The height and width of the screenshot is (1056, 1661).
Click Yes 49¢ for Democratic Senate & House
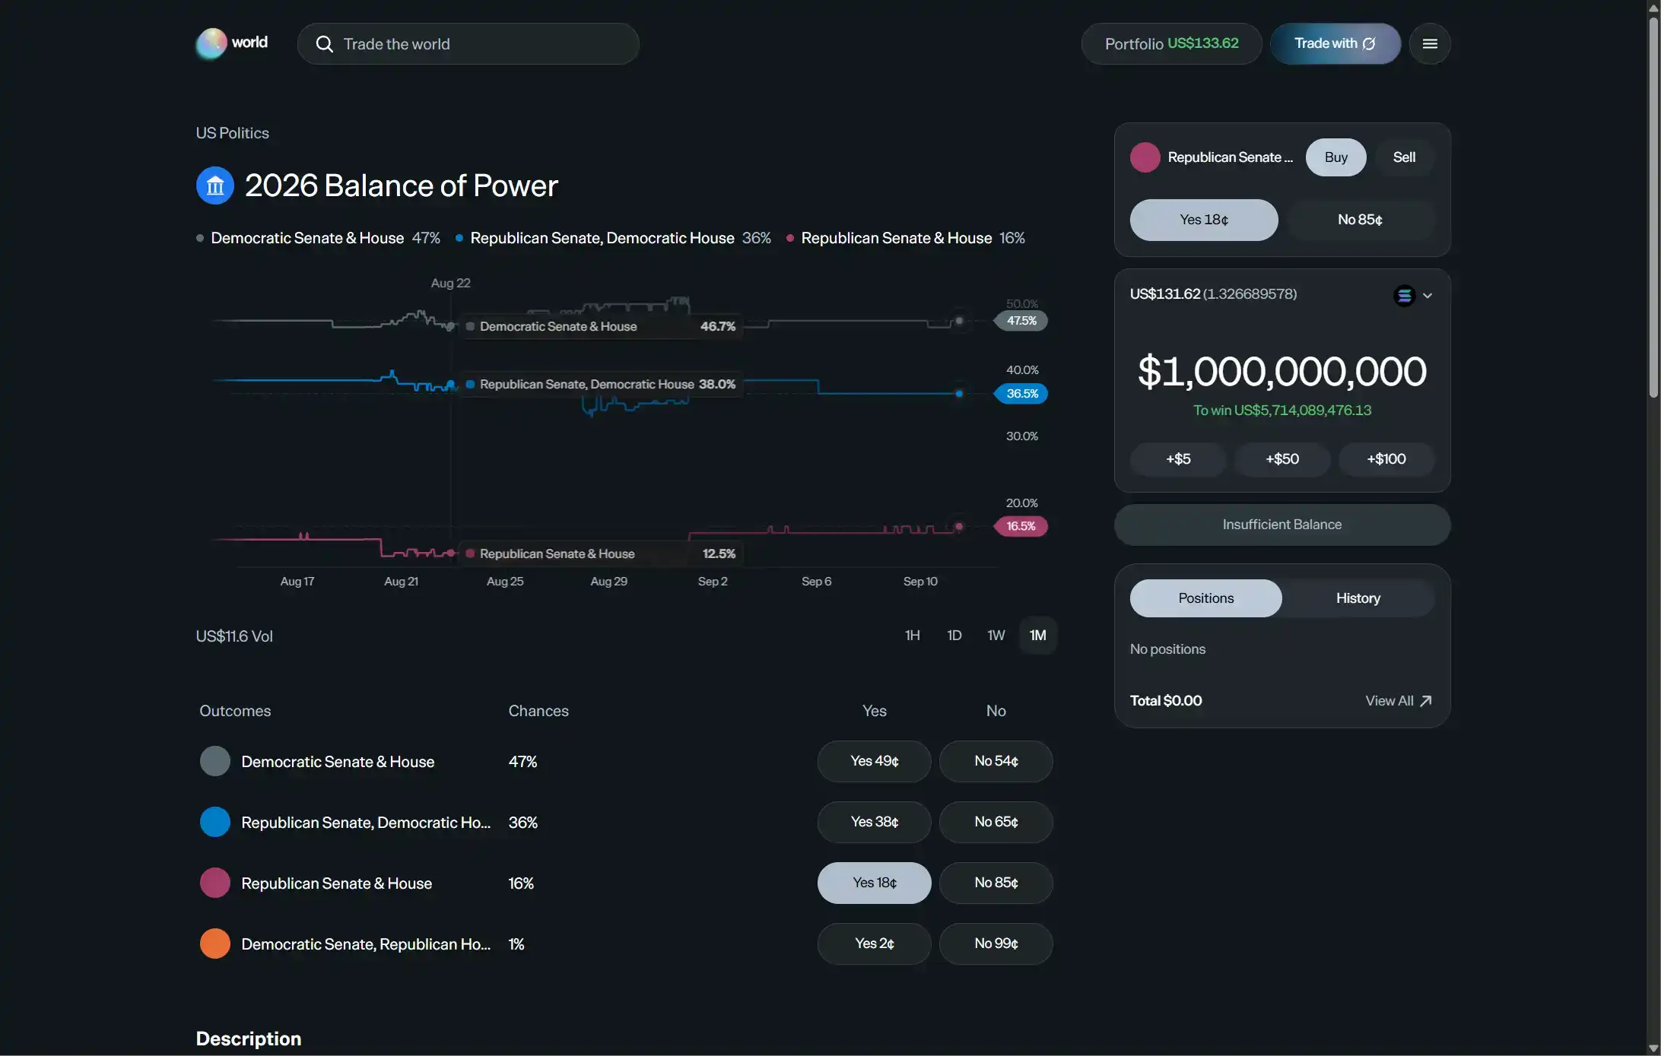874,761
